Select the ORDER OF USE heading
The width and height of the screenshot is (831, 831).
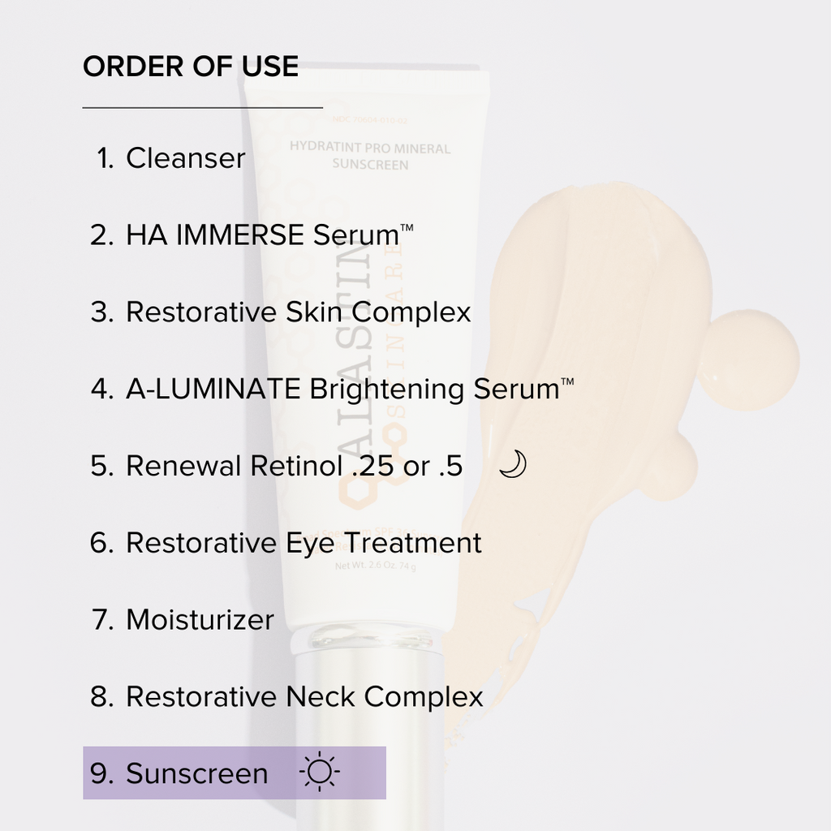coord(191,67)
